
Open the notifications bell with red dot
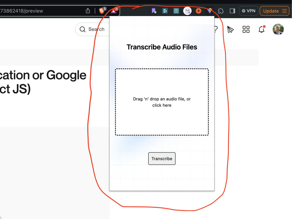(x=261, y=29)
